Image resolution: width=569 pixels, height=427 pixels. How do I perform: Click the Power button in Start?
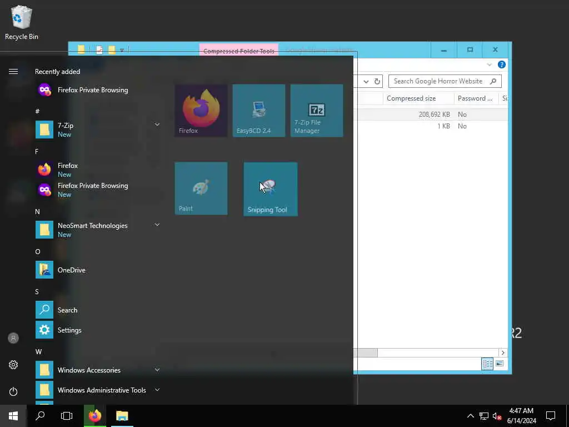pos(13,391)
